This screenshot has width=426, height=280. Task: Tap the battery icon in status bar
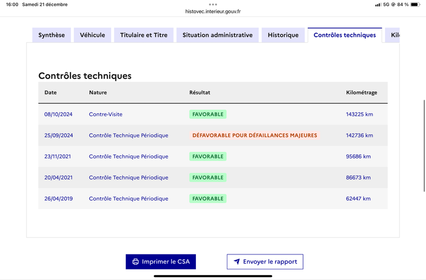415,5
